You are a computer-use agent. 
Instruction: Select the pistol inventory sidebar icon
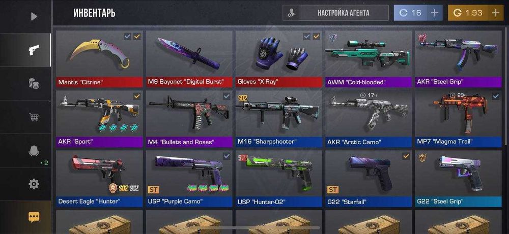click(34, 50)
